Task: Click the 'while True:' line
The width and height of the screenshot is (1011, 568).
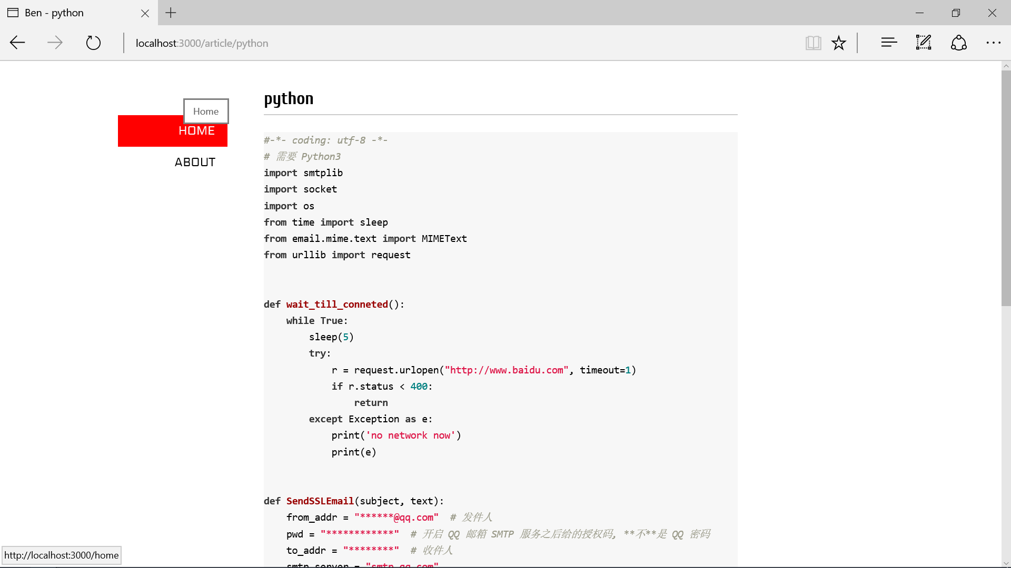Action: click(x=317, y=321)
